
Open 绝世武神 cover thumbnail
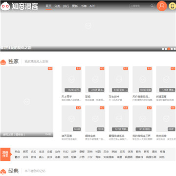(x=166, y=119)
